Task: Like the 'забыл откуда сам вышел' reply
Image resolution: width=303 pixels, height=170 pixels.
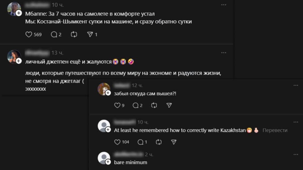Action: 117,105
